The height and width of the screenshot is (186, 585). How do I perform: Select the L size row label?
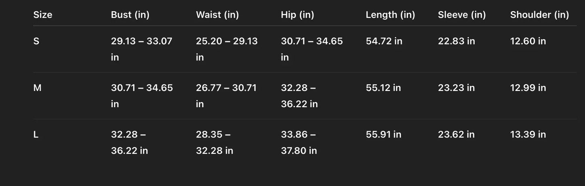[36, 135]
